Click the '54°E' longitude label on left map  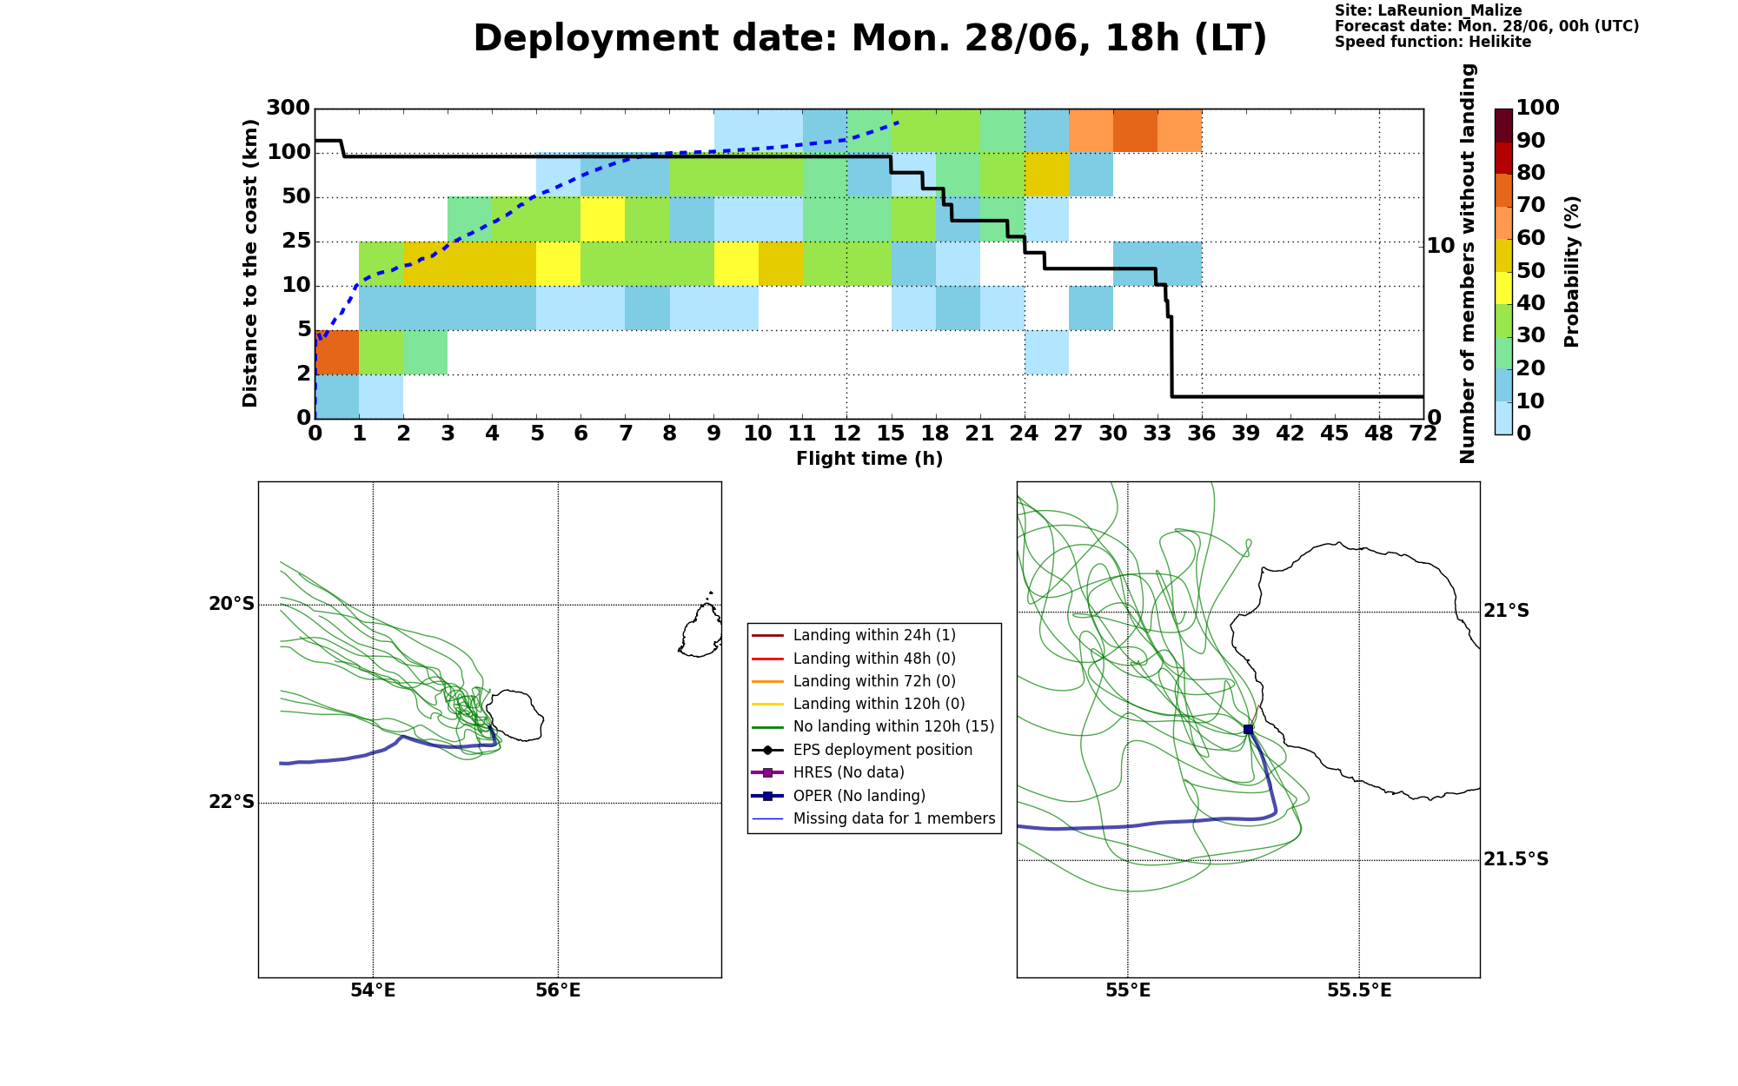pyautogui.click(x=373, y=991)
